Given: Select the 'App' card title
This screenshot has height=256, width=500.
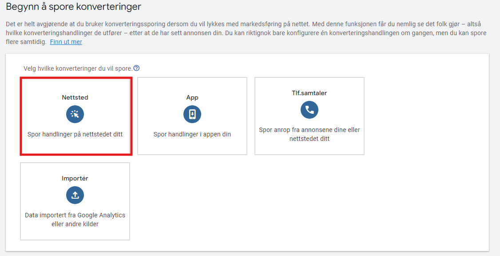Looking at the screenshot, I should pos(192,97).
